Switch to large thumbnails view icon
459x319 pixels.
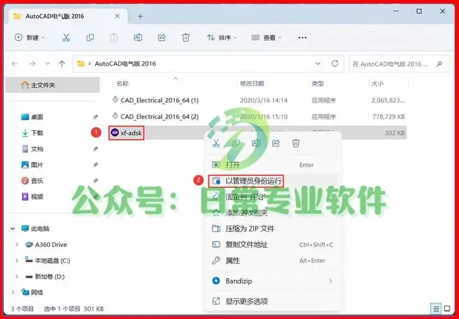tap(447, 309)
